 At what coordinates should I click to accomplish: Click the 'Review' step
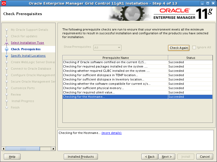point(16,94)
